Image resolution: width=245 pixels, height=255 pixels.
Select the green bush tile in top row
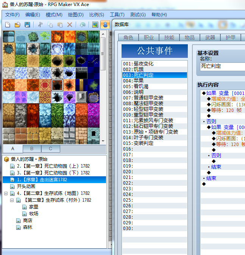(x=33, y=37)
